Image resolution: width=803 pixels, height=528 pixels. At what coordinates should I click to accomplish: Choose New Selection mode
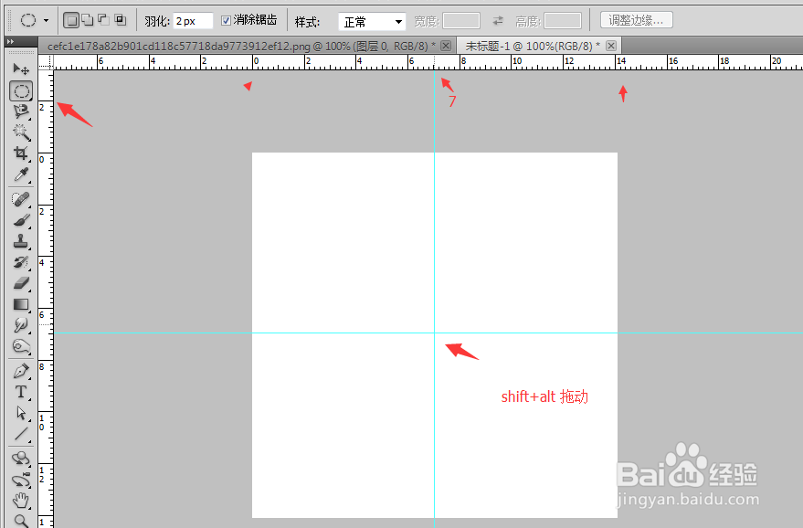[x=71, y=20]
